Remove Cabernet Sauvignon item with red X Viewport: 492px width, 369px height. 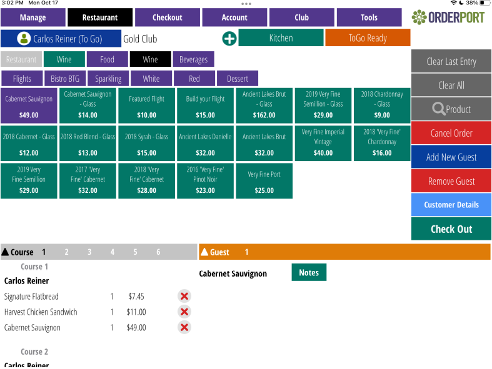click(184, 327)
